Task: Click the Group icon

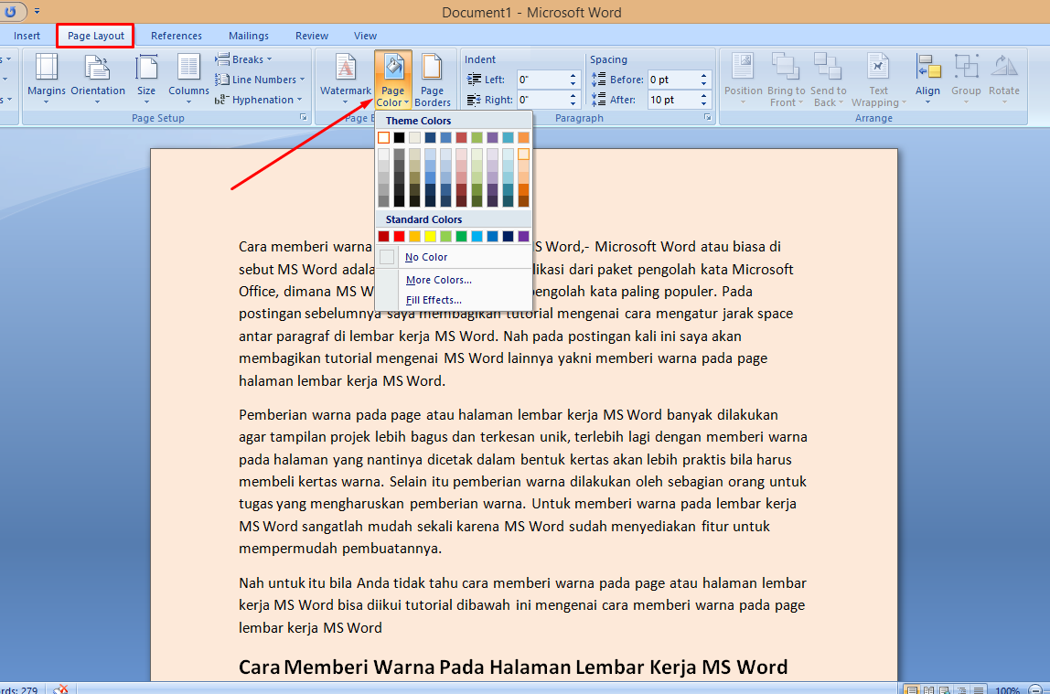Action: click(x=966, y=68)
